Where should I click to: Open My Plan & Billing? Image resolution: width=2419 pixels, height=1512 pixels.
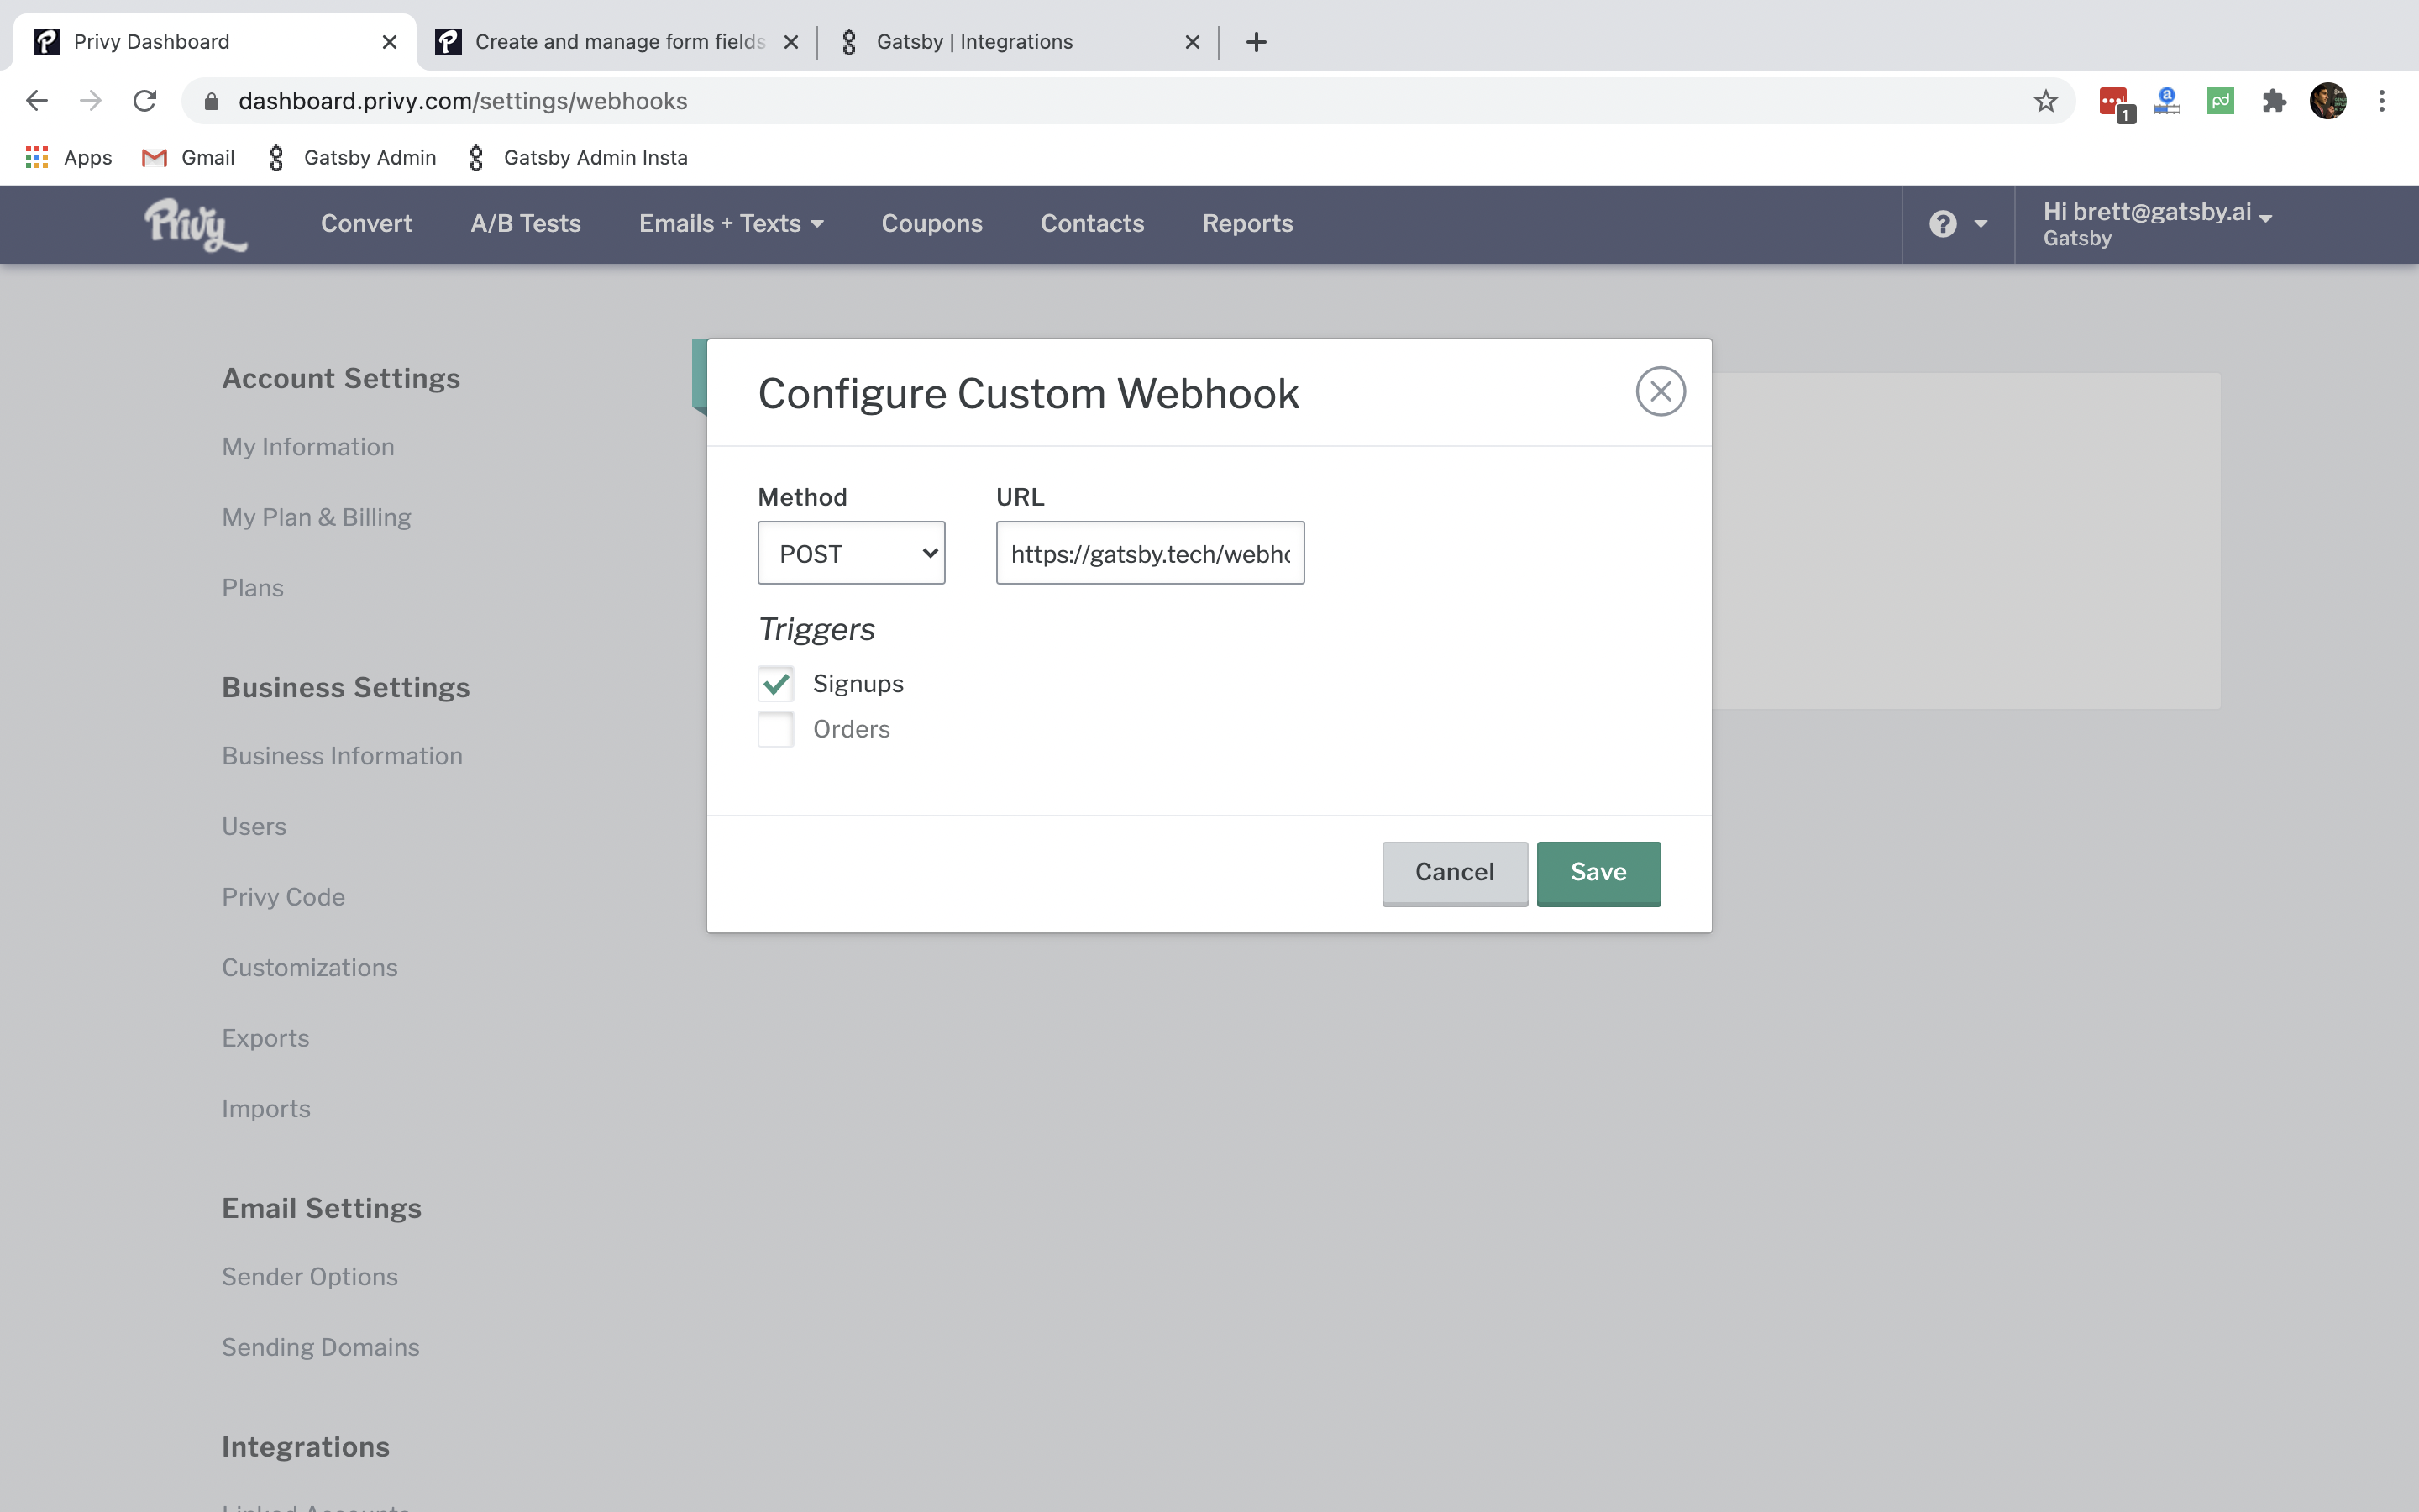point(316,517)
